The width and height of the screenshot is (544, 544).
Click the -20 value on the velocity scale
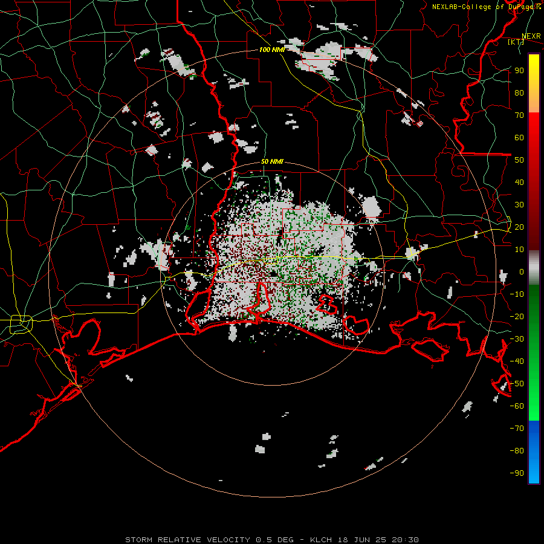(517, 316)
